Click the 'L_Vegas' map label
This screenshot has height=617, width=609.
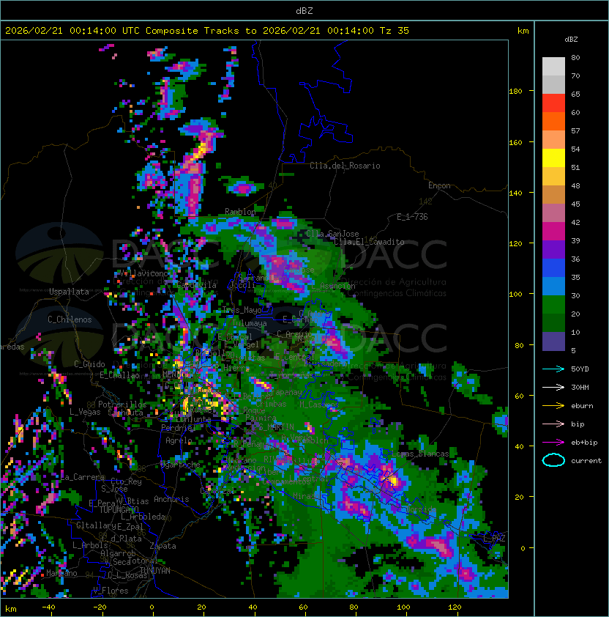[x=85, y=412]
